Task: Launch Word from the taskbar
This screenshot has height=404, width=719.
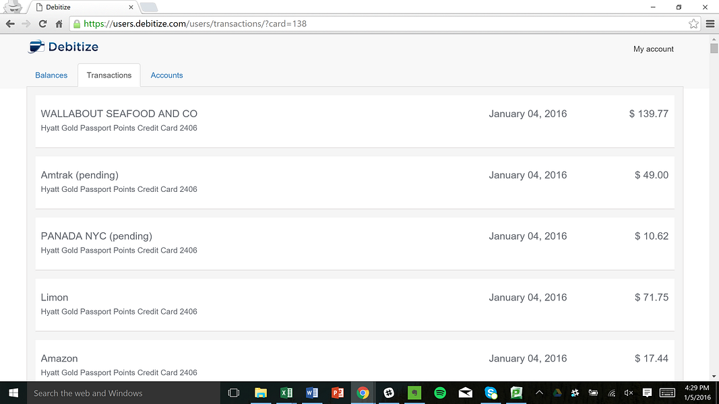Action: (x=312, y=393)
